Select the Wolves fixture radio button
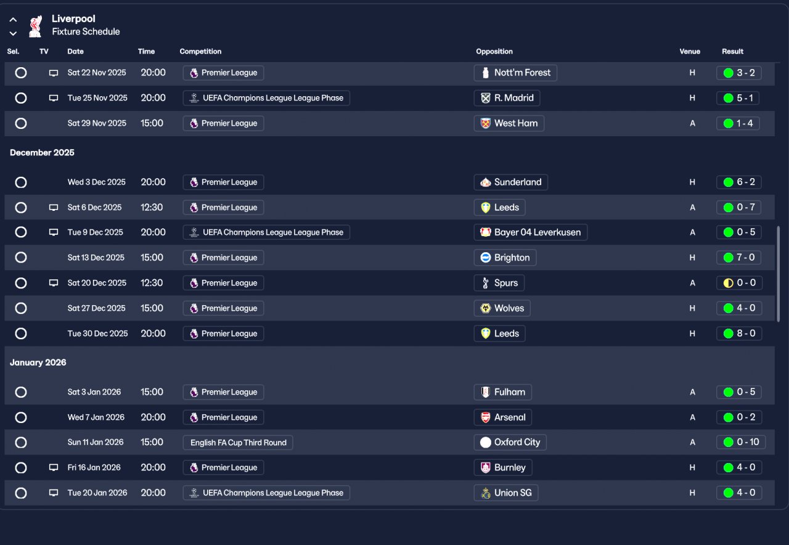 [x=21, y=308]
